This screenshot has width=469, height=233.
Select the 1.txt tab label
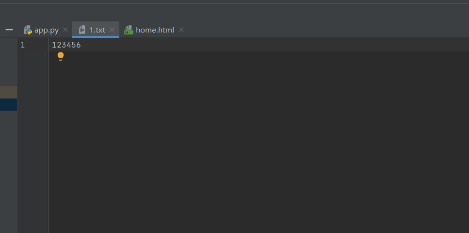click(97, 30)
